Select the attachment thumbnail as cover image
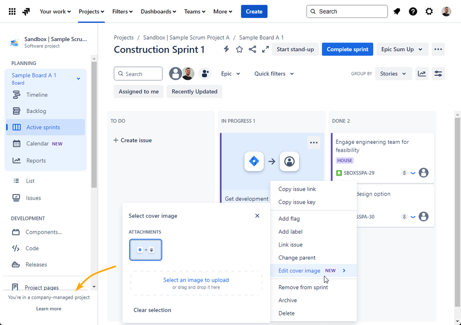The width and height of the screenshot is (461, 325). [x=145, y=250]
